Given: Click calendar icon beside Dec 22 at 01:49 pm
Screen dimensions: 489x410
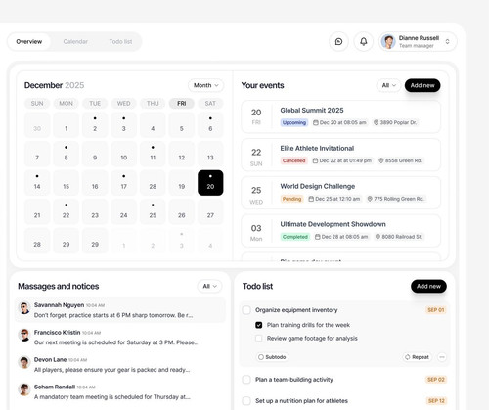Looking at the screenshot, I should click(315, 160).
